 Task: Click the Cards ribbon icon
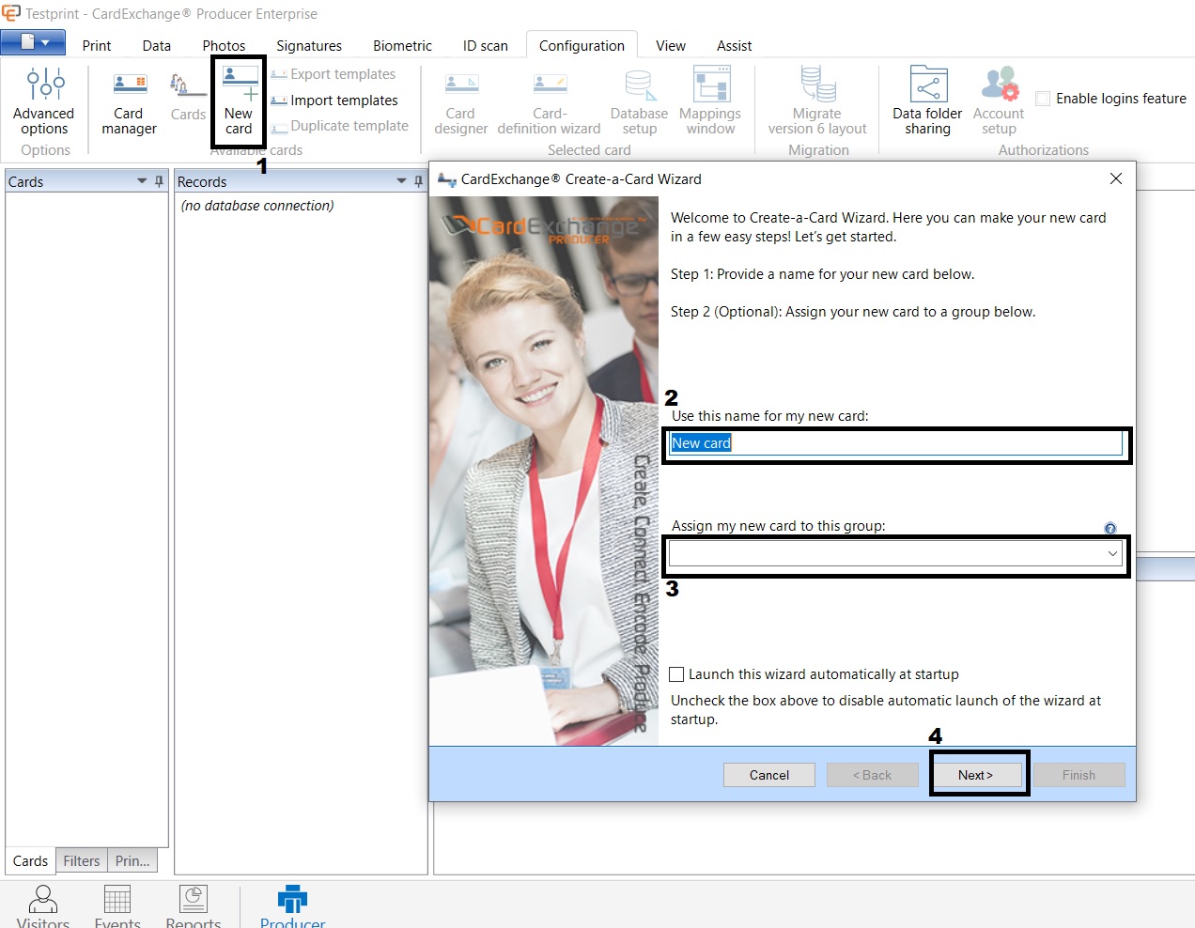point(188,96)
